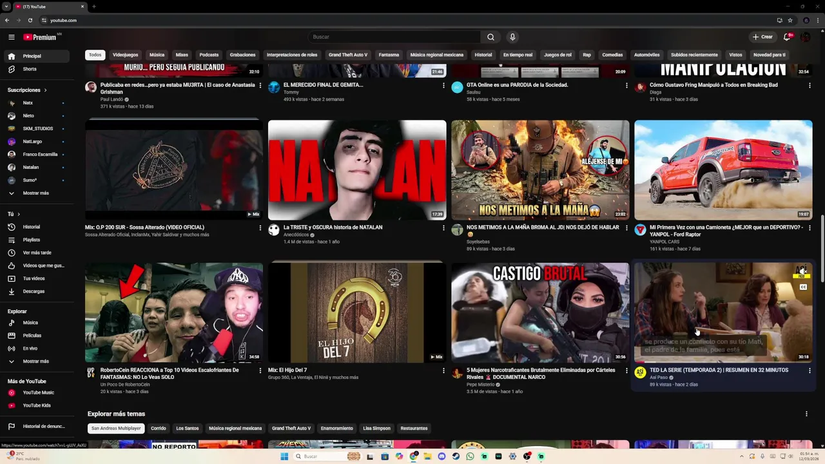
Task: Open Música under Explorar
Action: 36,322
